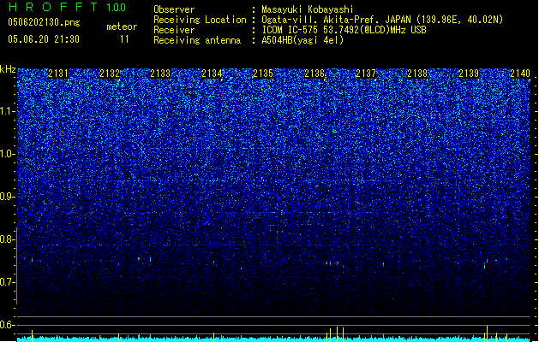
Task: Click the 0.7 kHz axis label
Action: click(8, 282)
